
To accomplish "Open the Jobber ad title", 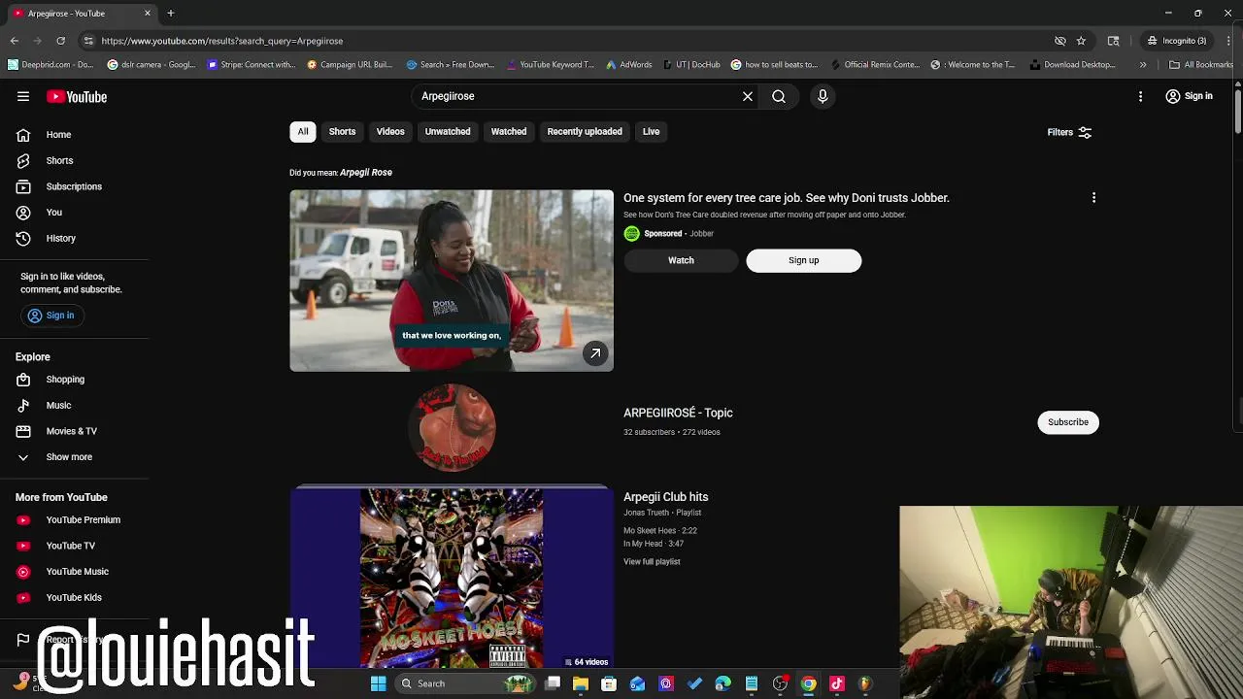I will click(787, 198).
